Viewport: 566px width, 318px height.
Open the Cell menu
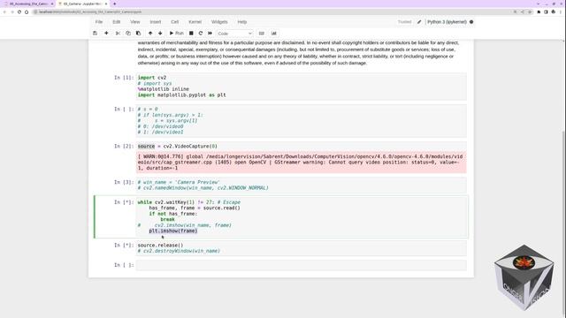point(175,22)
